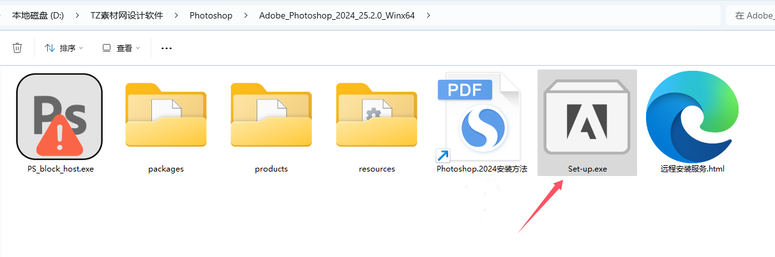
Task: Click the Set-up.exe file name label
Action: [x=587, y=169]
